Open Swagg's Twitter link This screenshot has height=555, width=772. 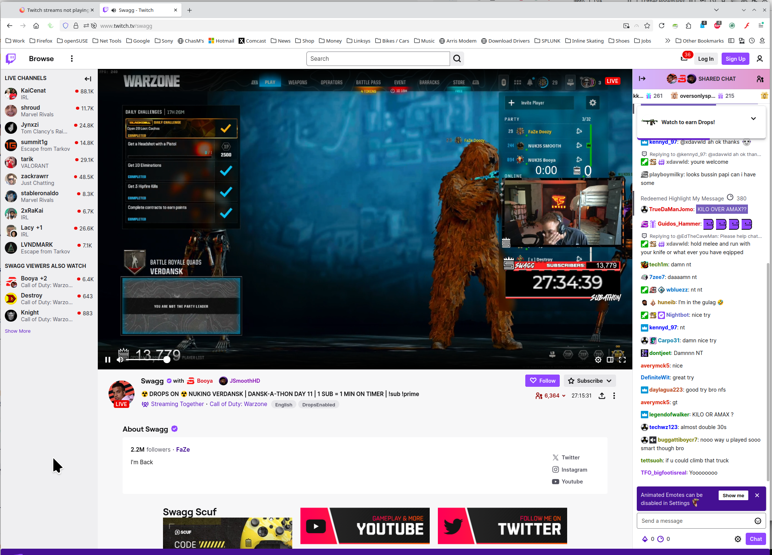(566, 458)
